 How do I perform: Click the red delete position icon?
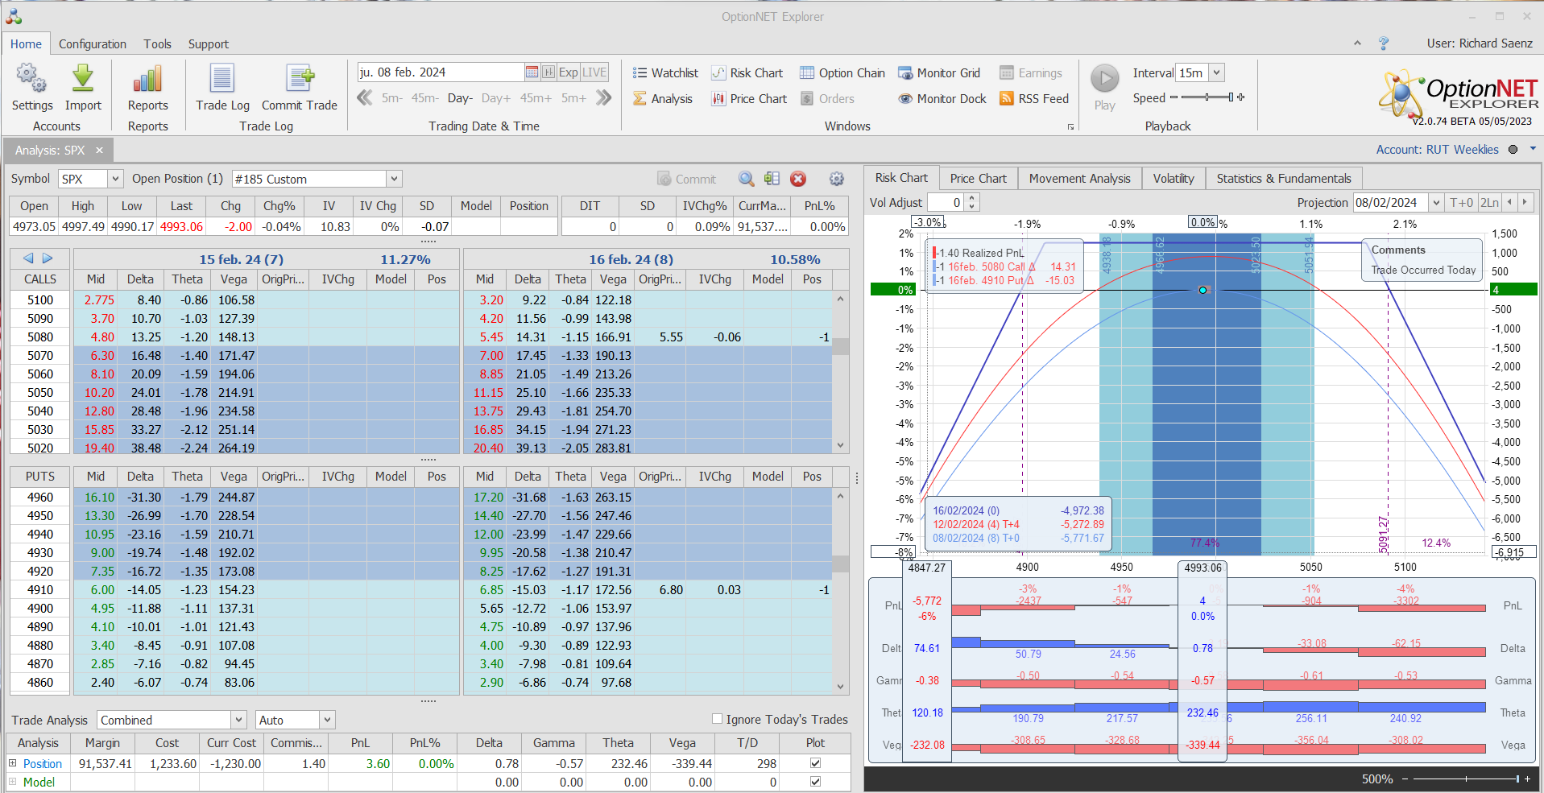point(798,179)
